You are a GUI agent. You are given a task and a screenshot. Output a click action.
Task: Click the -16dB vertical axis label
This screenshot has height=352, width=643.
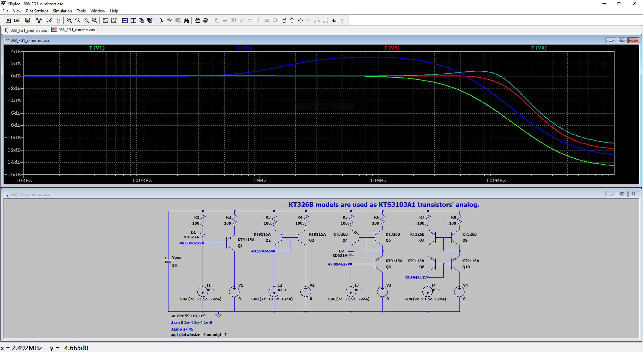point(13,174)
